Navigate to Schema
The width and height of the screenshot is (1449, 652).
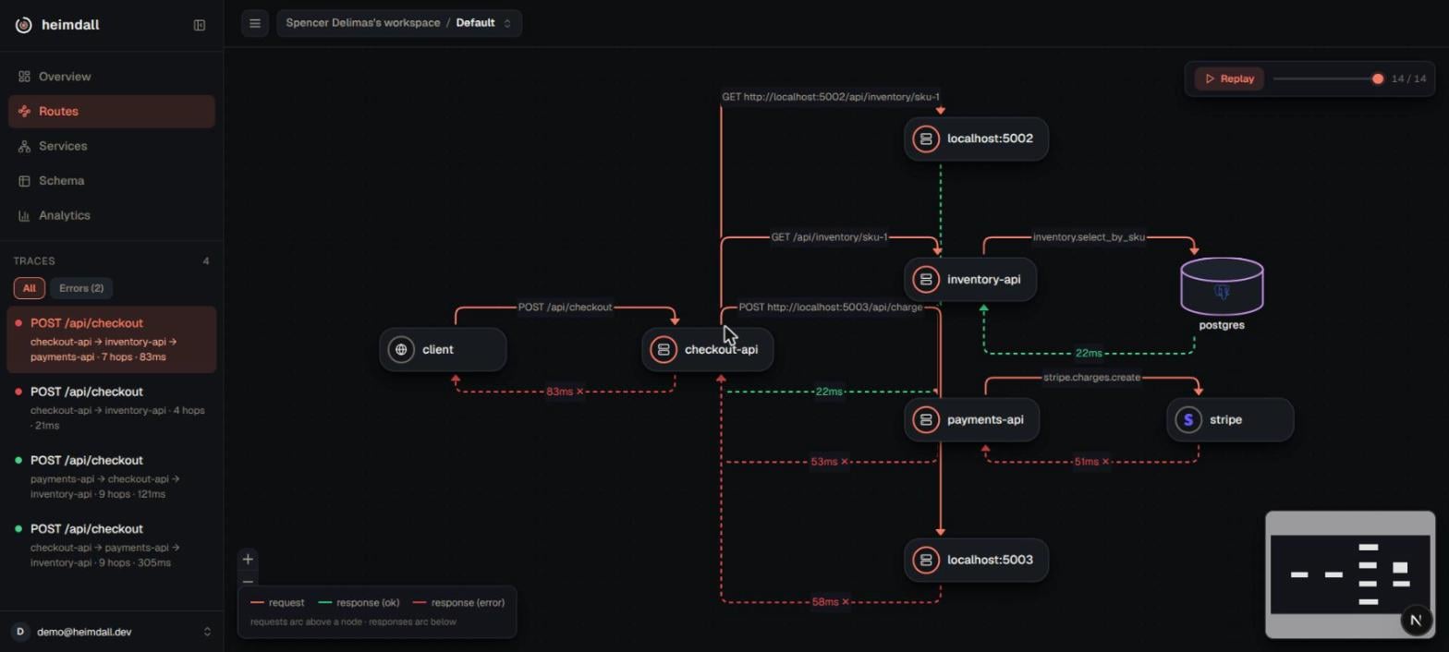point(112,181)
